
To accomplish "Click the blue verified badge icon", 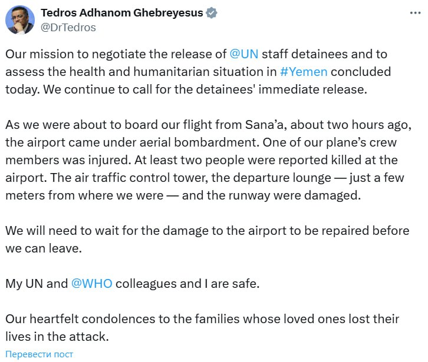I will pos(211,13).
